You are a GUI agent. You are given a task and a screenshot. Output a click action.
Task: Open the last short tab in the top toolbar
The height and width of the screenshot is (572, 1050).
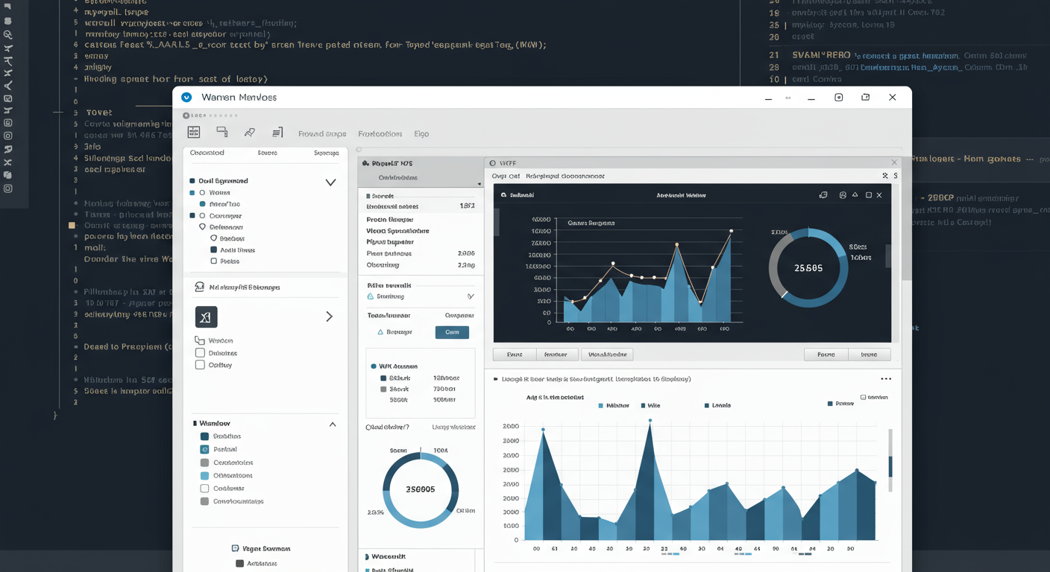421,134
